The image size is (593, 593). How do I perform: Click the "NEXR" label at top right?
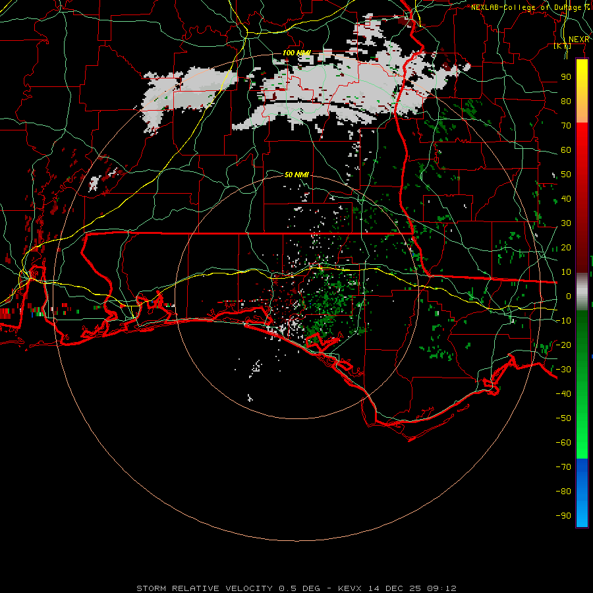click(579, 40)
